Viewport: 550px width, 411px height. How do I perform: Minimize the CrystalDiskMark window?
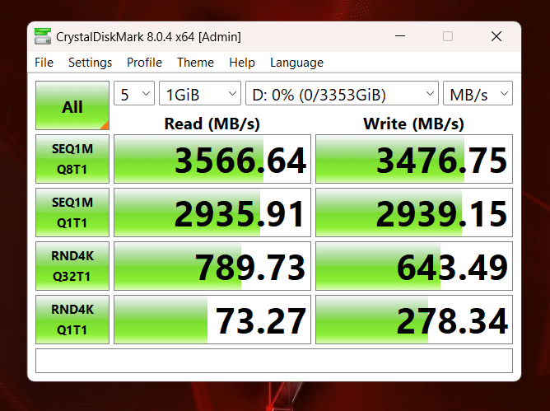click(399, 37)
